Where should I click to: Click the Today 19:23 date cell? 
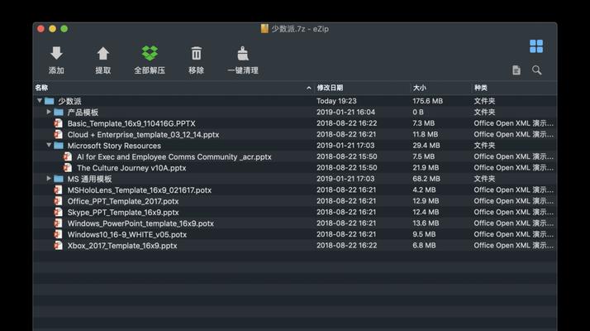[336, 101]
